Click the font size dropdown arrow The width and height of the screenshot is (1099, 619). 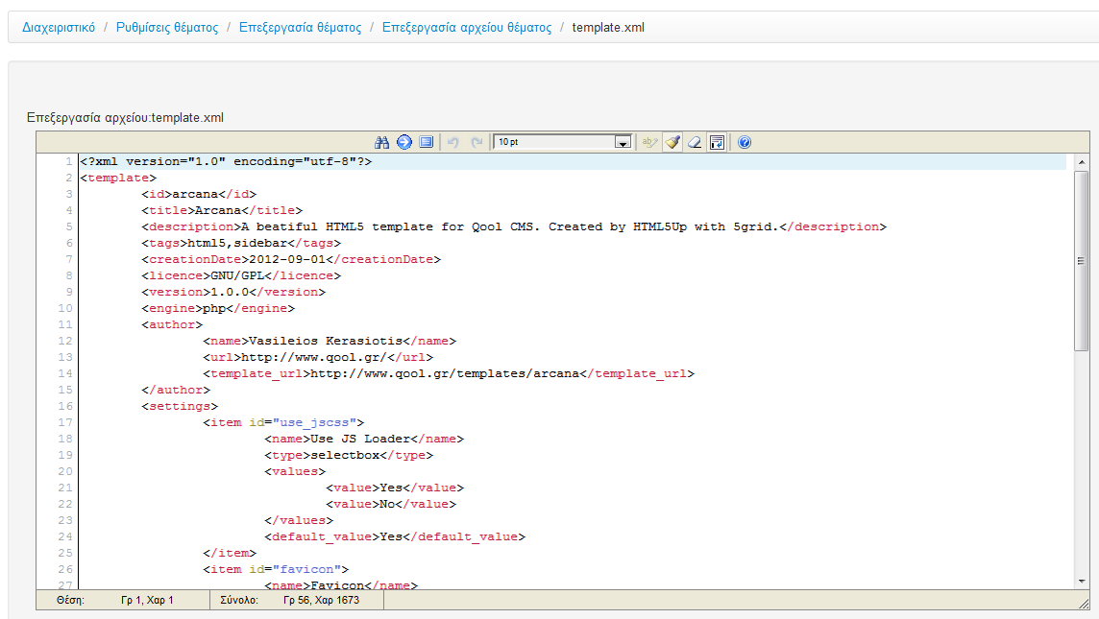coord(623,142)
